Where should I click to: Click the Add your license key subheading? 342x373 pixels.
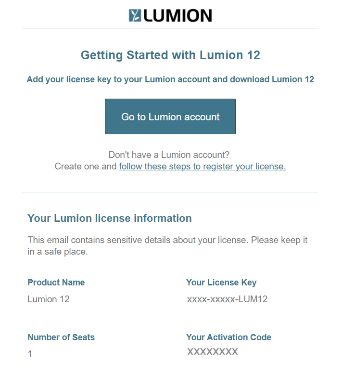(x=170, y=79)
